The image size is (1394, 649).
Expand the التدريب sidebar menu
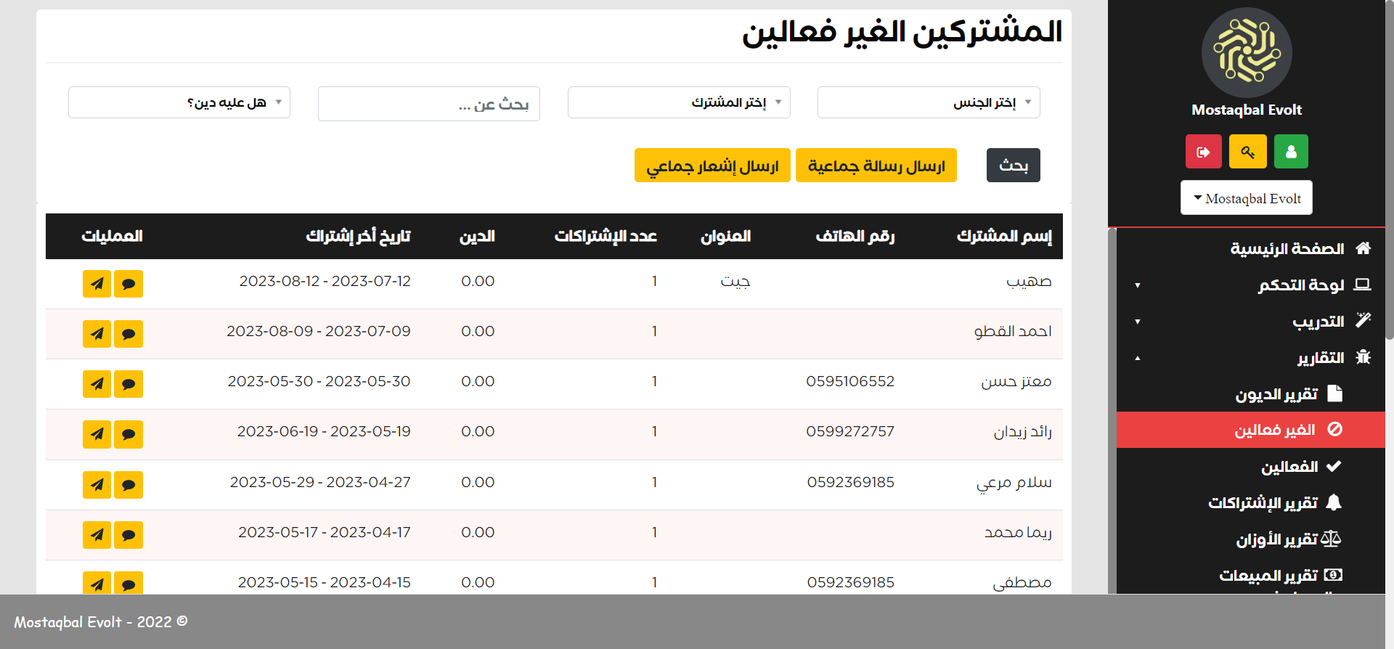pos(1318,322)
